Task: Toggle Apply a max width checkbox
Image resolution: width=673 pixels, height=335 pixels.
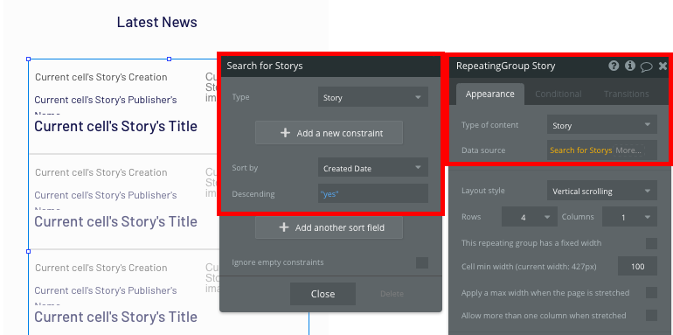Action: point(651,293)
